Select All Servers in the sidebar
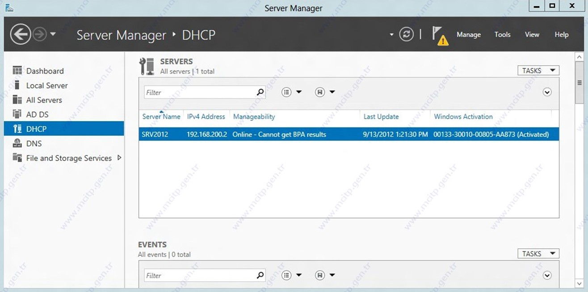588x292 pixels. click(x=44, y=100)
